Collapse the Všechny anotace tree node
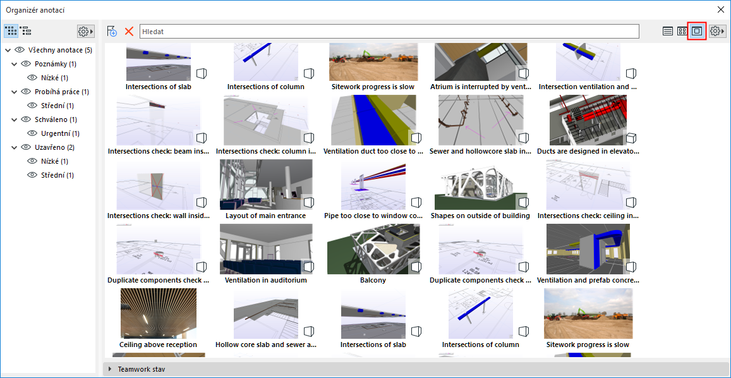This screenshot has width=731, height=378. (x=8, y=50)
